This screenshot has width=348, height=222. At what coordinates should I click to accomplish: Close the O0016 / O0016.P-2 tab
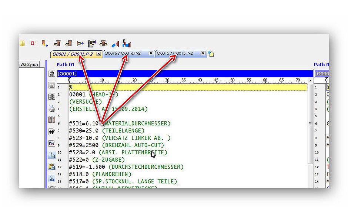[x=151, y=54]
